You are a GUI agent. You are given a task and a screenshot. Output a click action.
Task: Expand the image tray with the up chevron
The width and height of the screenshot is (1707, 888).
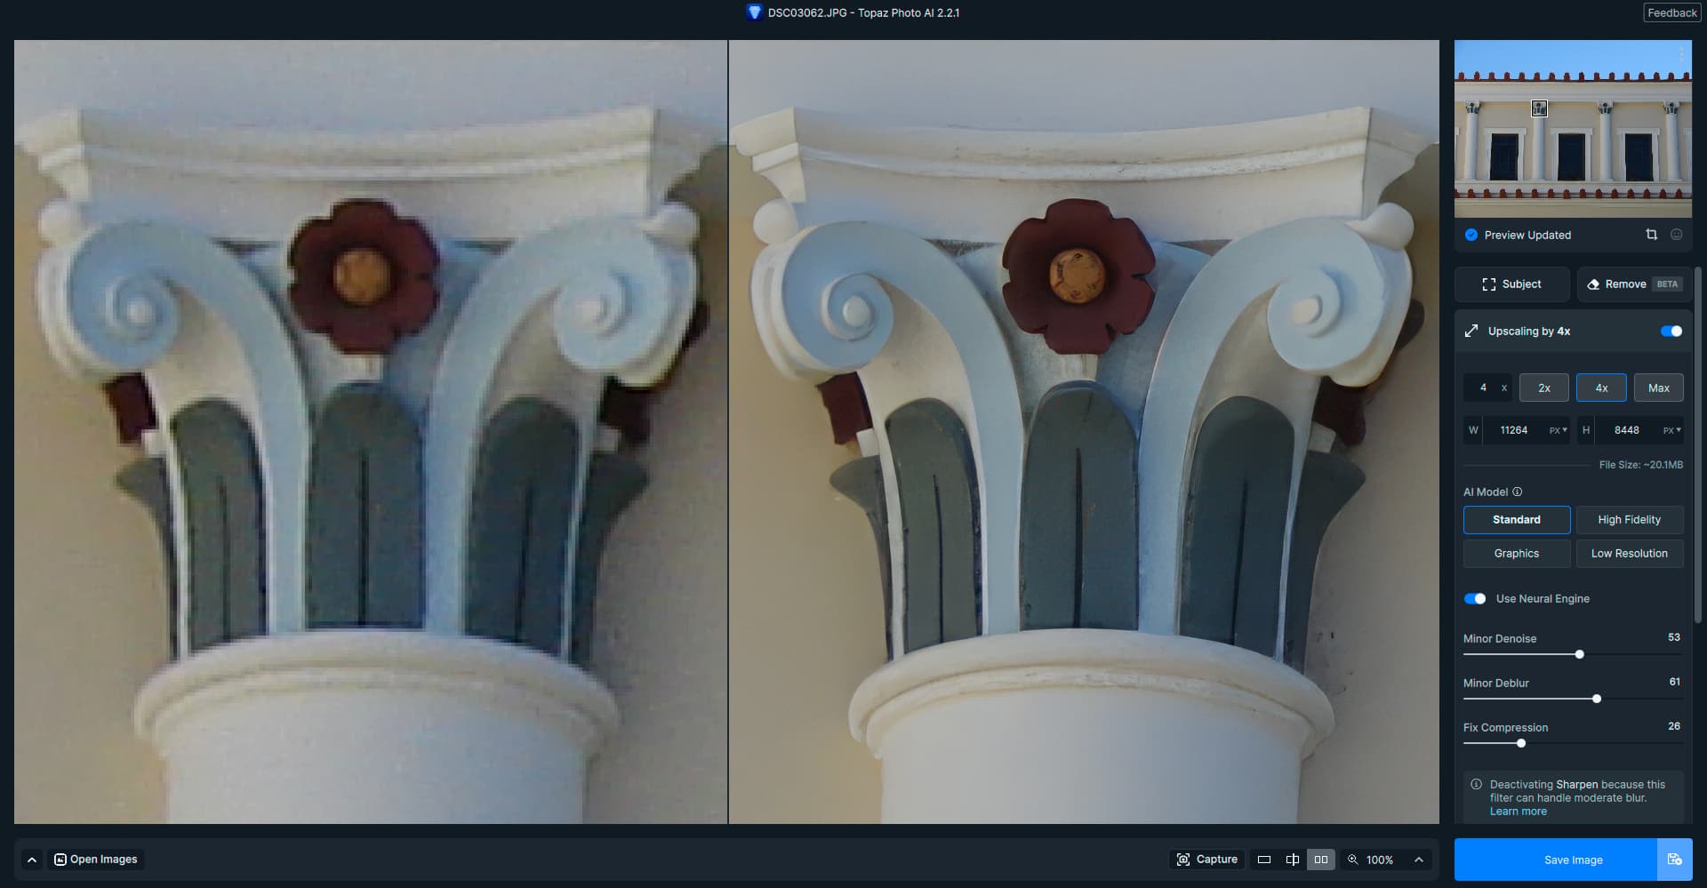(x=32, y=860)
